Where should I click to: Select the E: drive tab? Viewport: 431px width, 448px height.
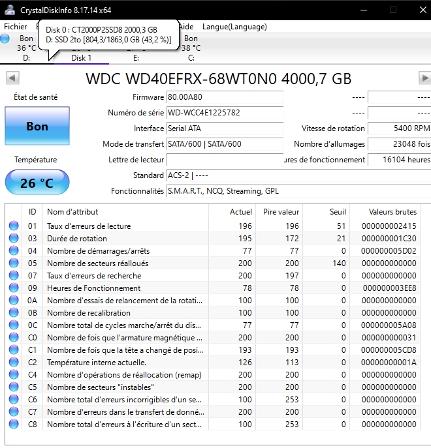[136, 57]
